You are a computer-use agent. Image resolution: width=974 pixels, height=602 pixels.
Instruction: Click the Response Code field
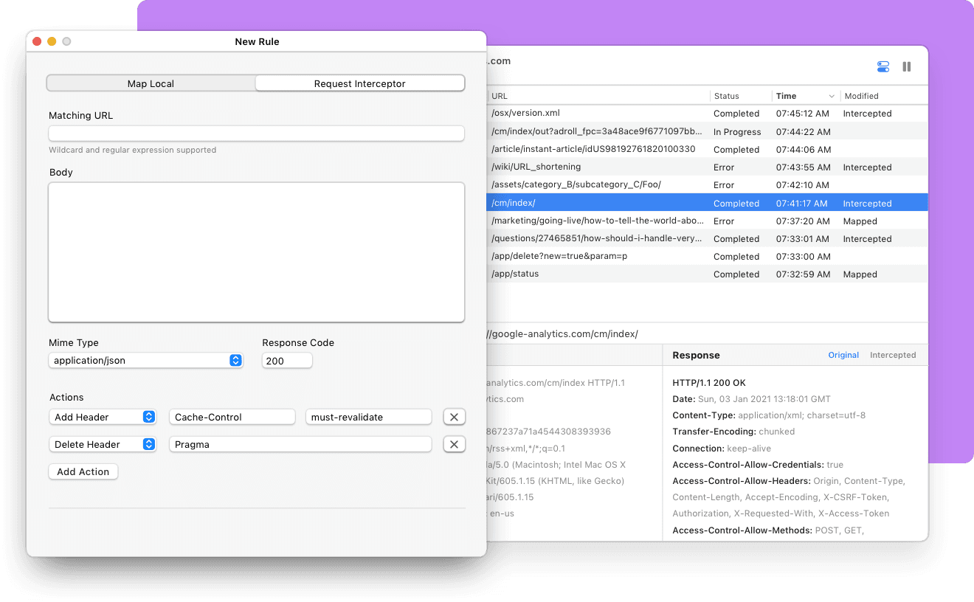pyautogui.click(x=287, y=361)
